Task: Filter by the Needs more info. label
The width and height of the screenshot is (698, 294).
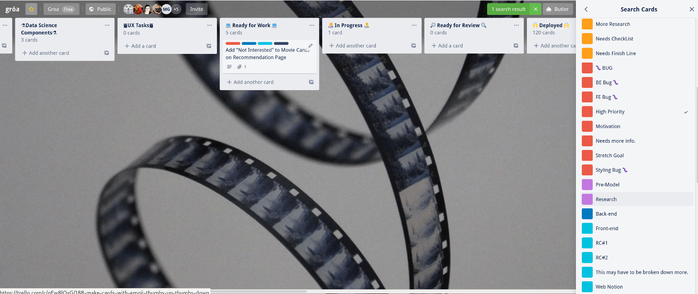Action: tap(637, 140)
